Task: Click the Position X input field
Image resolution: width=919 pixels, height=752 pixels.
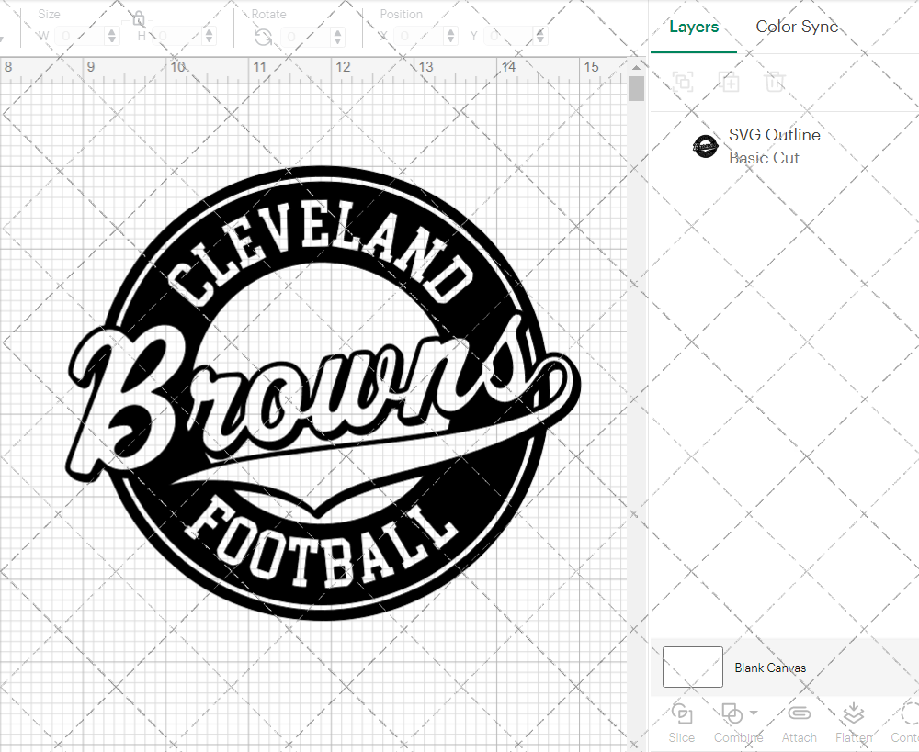Action: (418, 37)
